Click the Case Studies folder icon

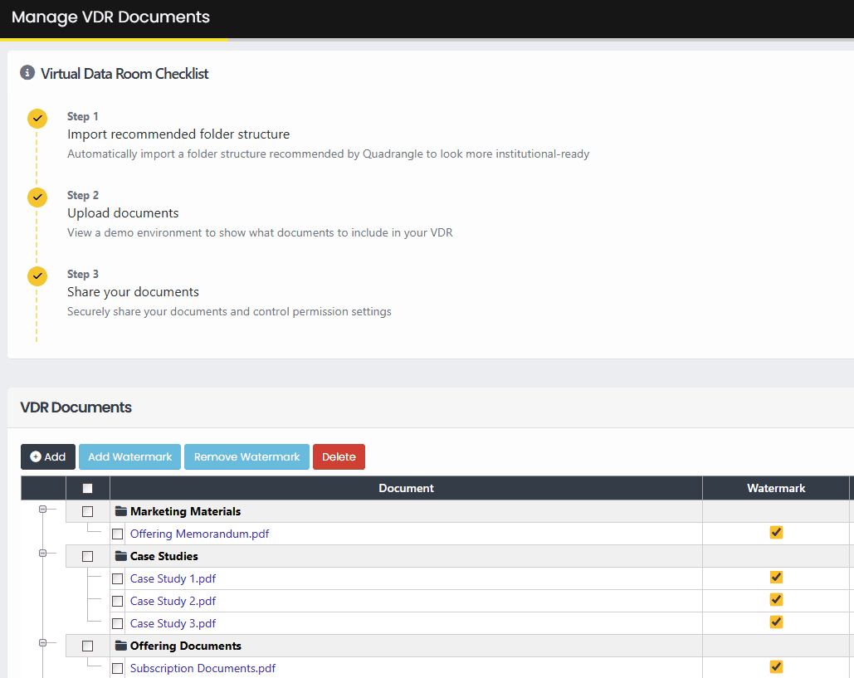(x=121, y=556)
